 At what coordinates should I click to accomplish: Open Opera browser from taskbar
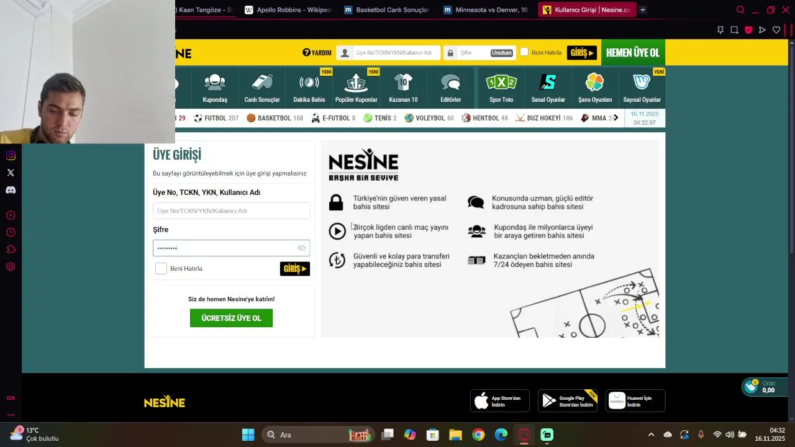[x=524, y=435]
